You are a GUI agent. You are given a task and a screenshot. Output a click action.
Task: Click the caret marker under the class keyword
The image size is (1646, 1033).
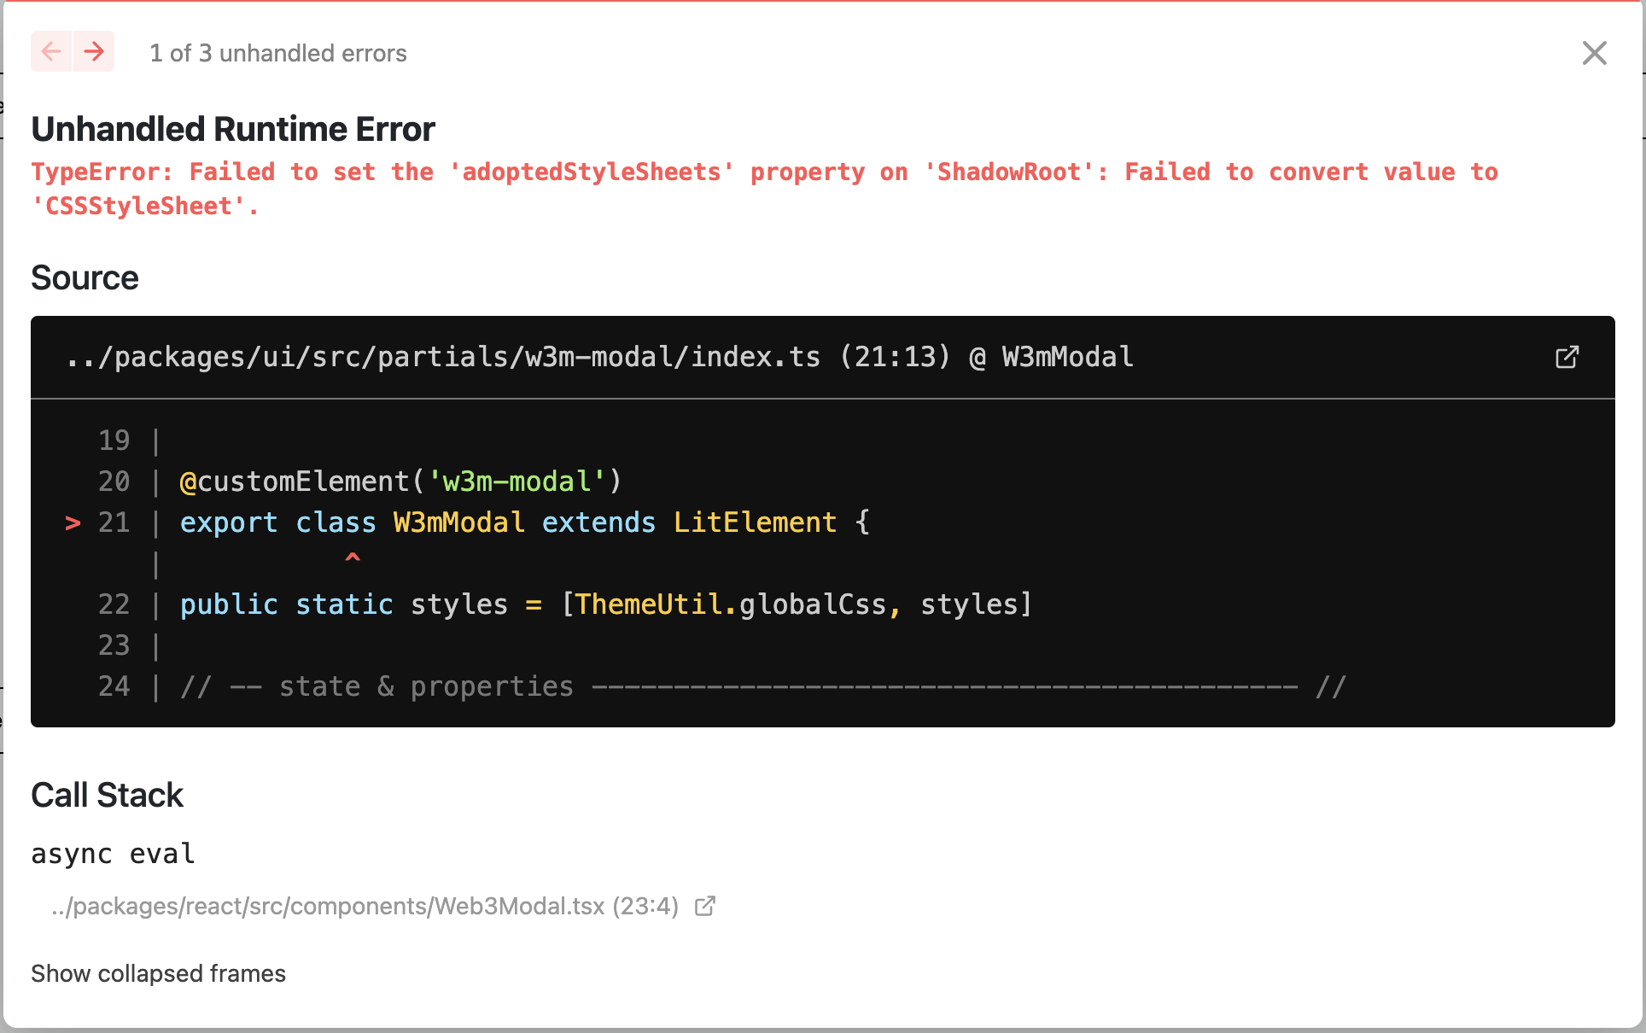[353, 559]
